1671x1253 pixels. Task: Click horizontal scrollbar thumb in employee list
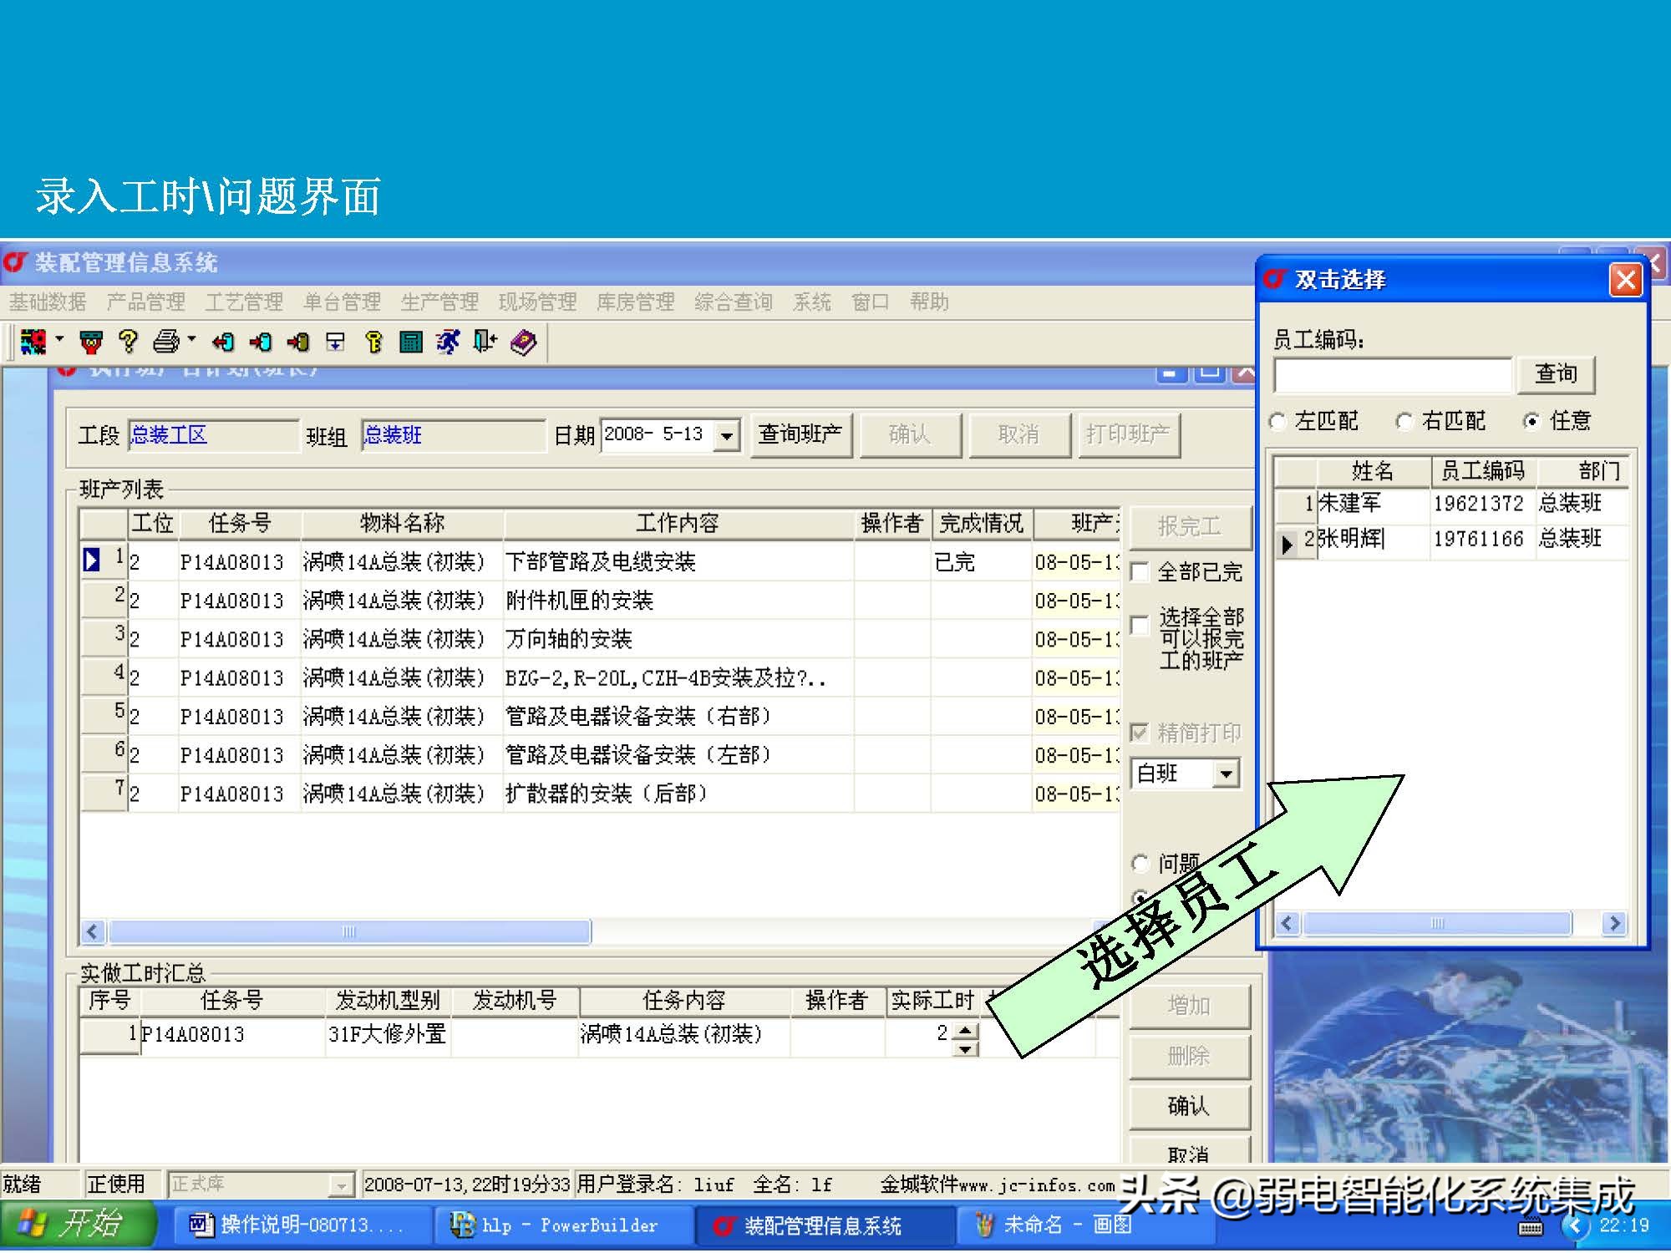click(x=1437, y=923)
